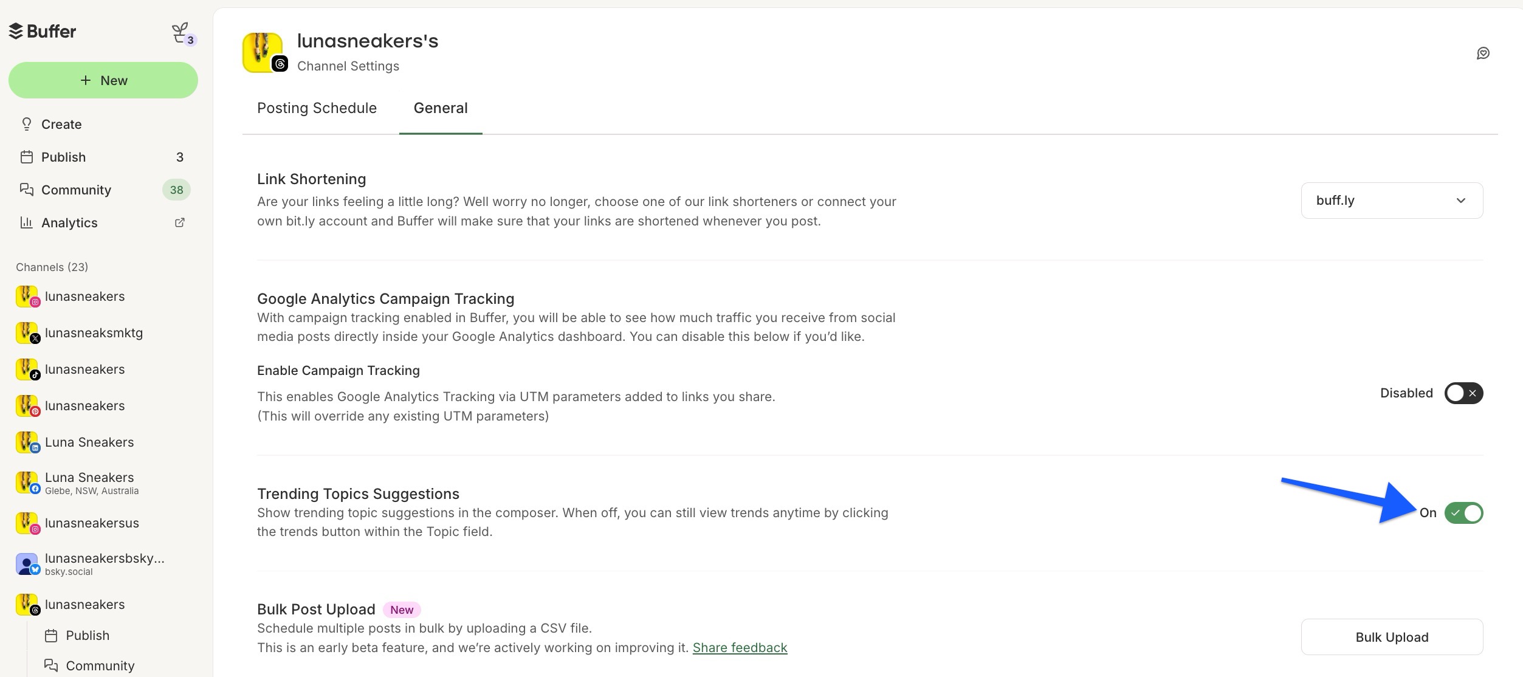1523x677 pixels.
Task: Toggle the Enable Campaign Tracking switch
Action: point(1463,393)
